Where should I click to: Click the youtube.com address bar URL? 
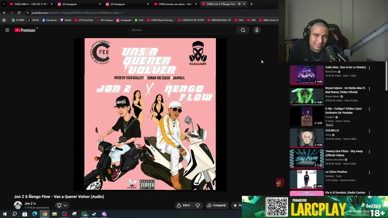coord(77,13)
